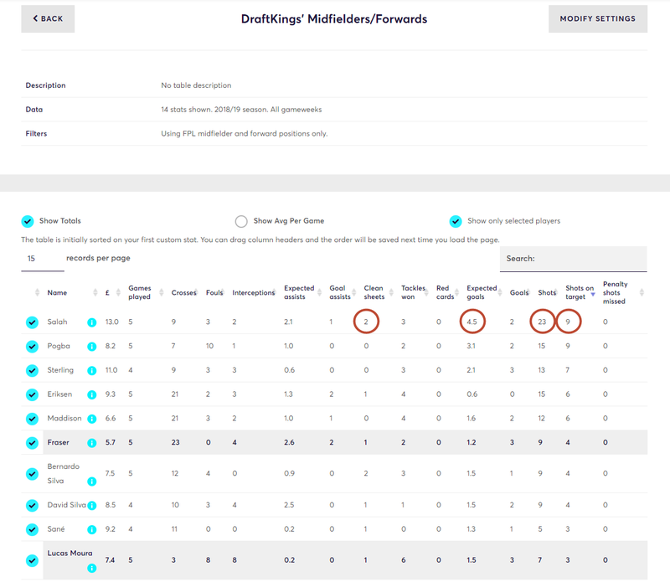
Task: Sort table by Interceptions column
Action: click(x=254, y=293)
